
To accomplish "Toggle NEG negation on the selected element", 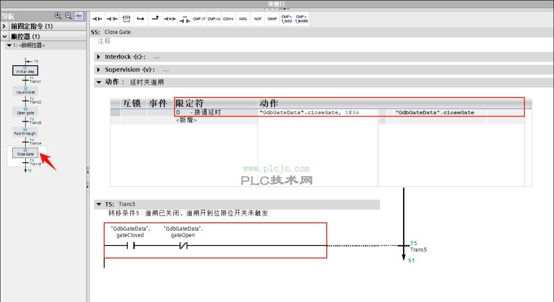I will pos(243,18).
